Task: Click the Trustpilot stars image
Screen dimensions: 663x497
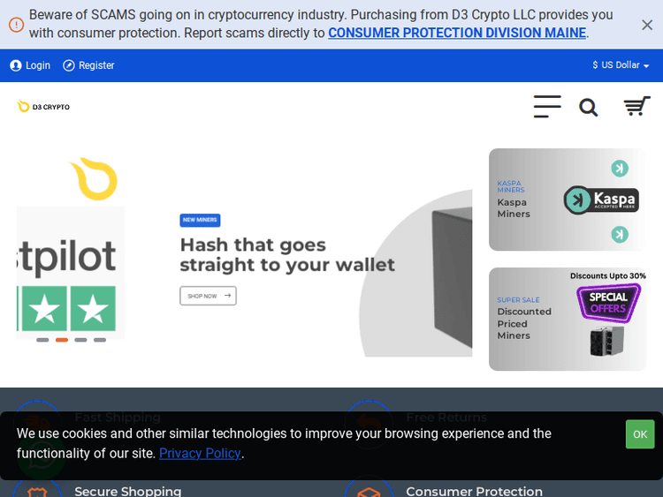Action: point(71,308)
